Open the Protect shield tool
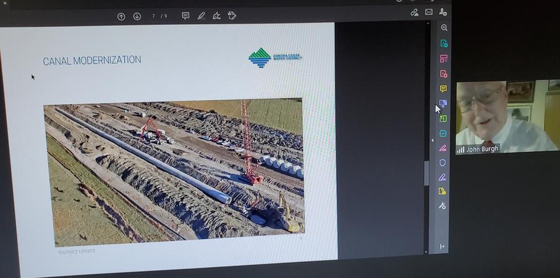 [x=443, y=162]
